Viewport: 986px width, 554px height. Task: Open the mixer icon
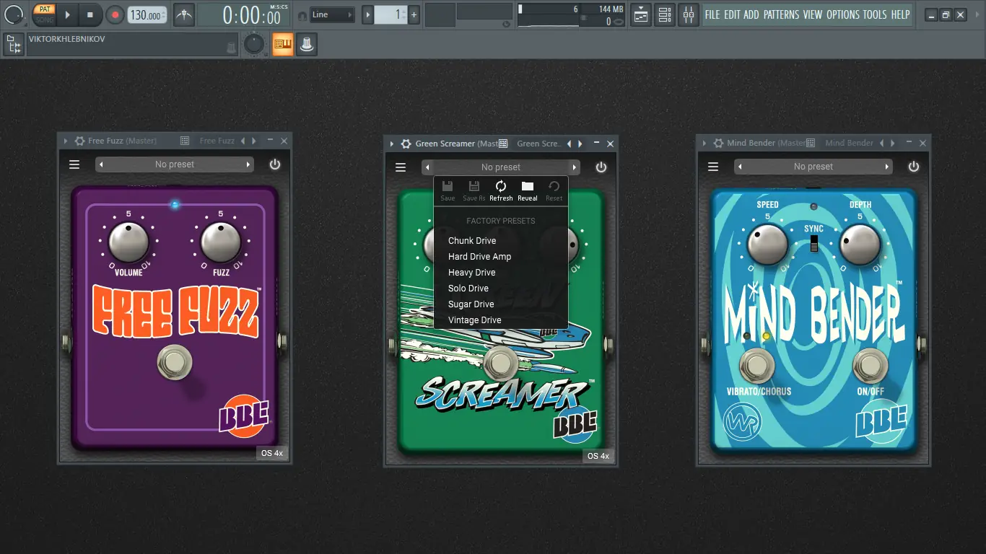tap(689, 14)
